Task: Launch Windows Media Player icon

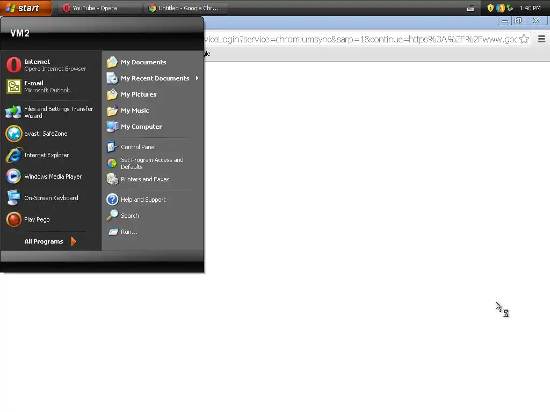Action: click(13, 176)
